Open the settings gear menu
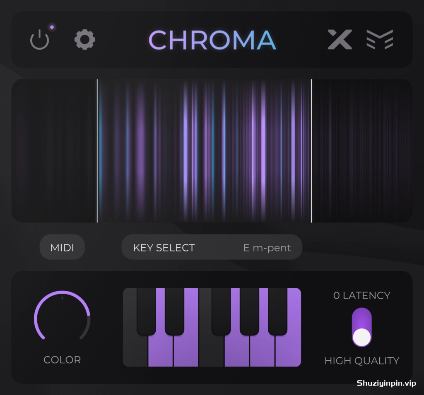Image resolution: width=424 pixels, height=395 pixels. (84, 39)
